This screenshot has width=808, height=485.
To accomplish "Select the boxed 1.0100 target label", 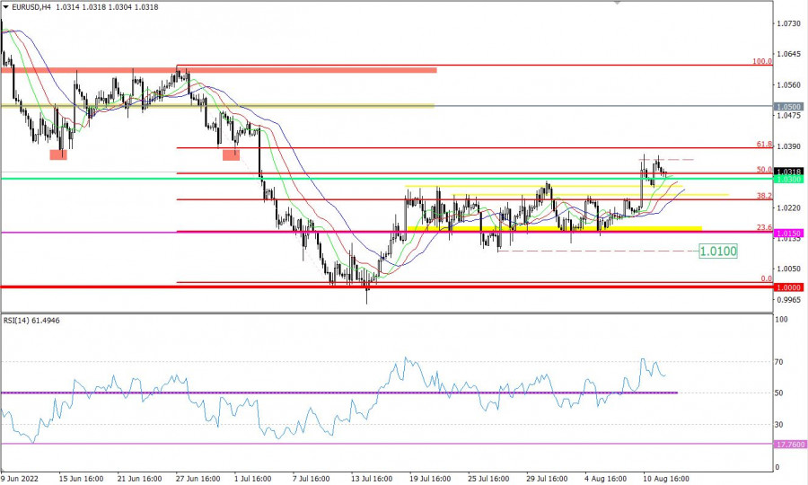I will click(717, 251).
